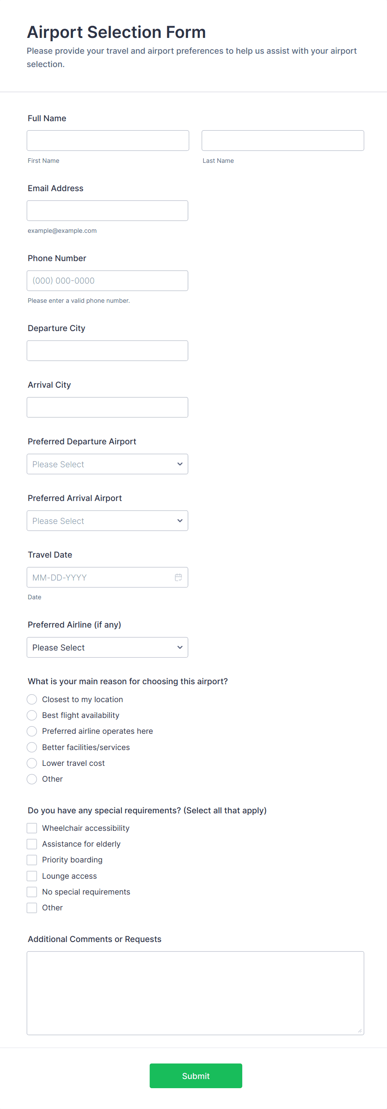Image resolution: width=387 pixels, height=1109 pixels.
Task: Select Lower travel cost radio option
Action: tap(32, 763)
